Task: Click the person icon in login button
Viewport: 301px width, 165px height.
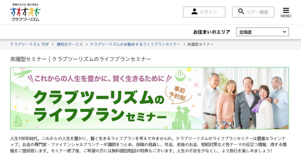Action: [x=194, y=11]
